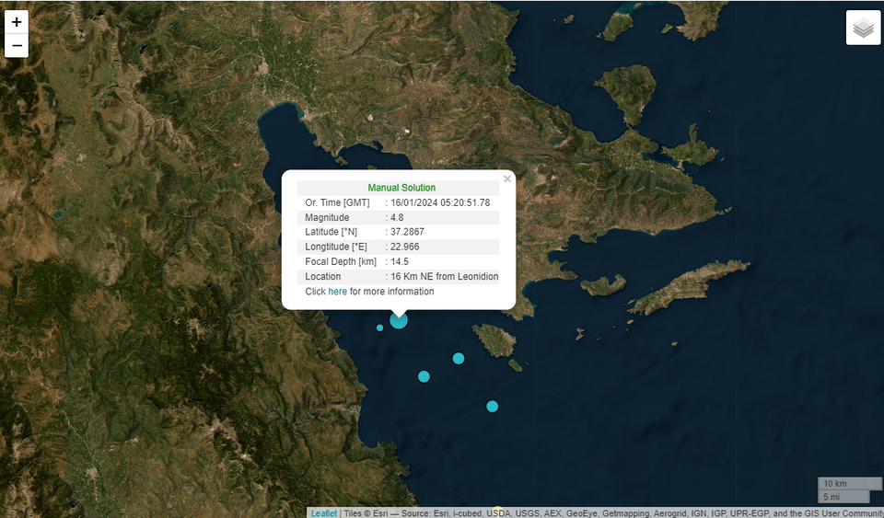Click the zoom out minus button
Image resolution: width=884 pixels, height=518 pixels.
click(x=17, y=45)
